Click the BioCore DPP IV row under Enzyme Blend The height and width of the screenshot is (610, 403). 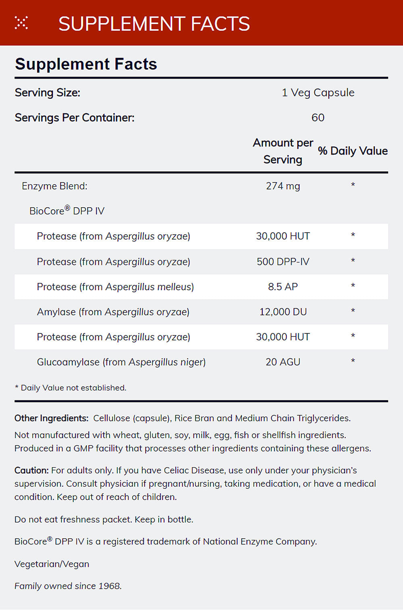coord(67,210)
